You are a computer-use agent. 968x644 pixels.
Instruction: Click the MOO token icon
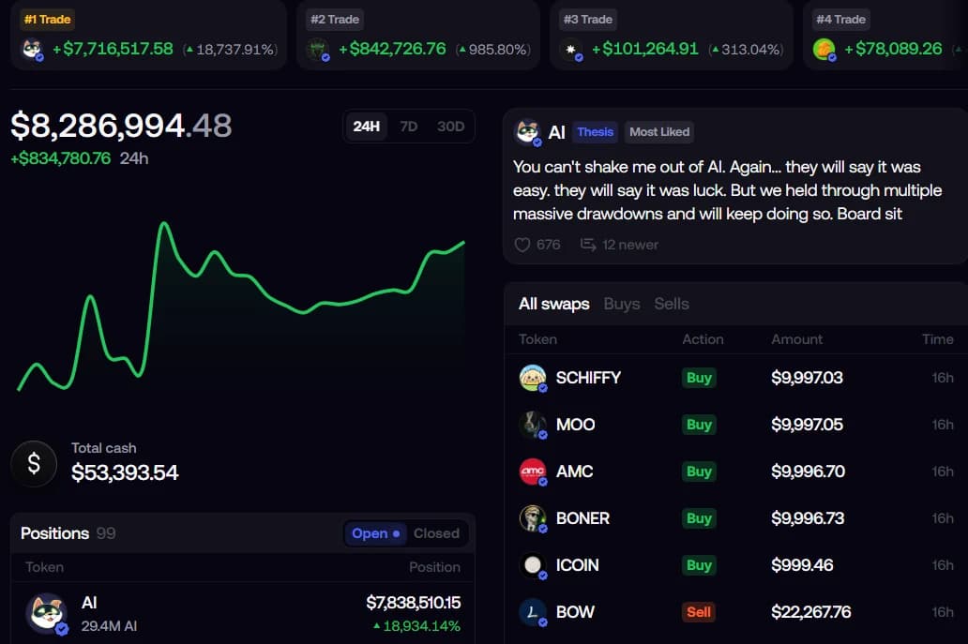533,425
